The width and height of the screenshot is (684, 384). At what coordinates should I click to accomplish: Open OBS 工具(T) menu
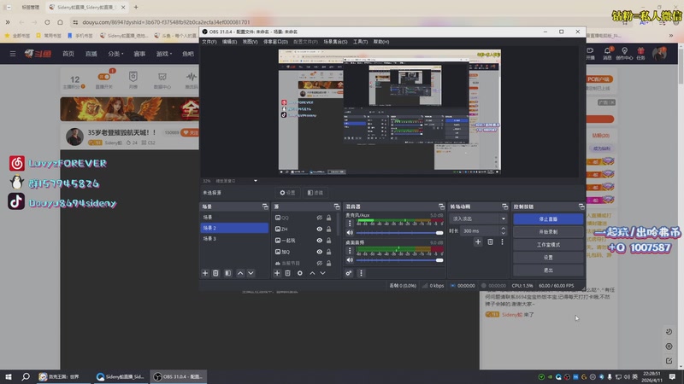point(360,42)
